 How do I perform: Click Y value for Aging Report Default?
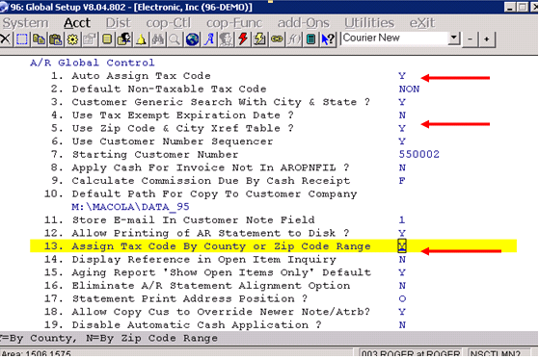coord(402,272)
